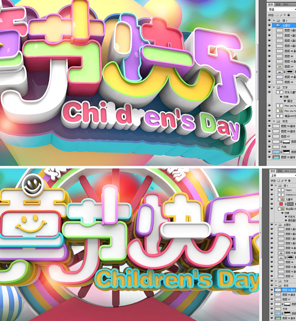296x321 pixels.
Task: Select 图层 54 layer thumbnail
Action: click(280, 66)
